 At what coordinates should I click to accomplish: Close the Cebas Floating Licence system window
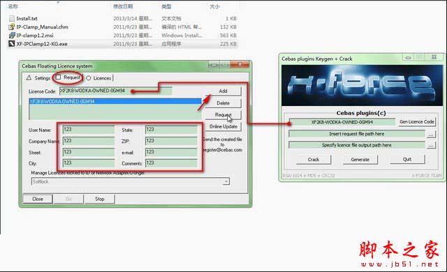(240, 65)
